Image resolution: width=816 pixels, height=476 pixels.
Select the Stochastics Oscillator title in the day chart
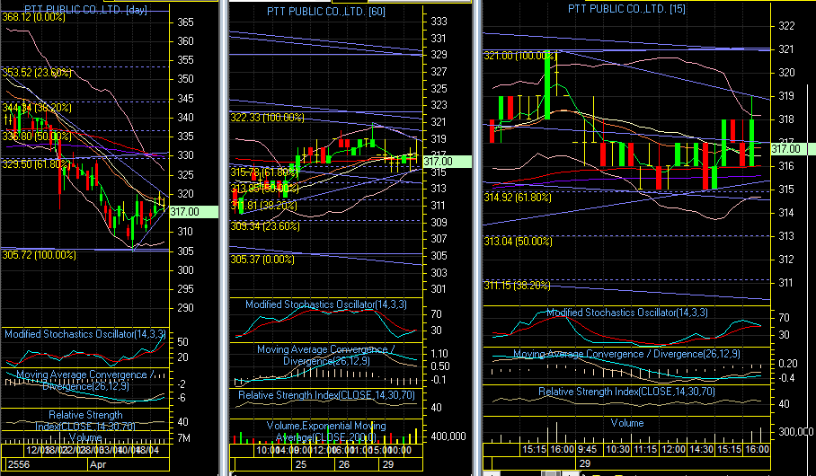tap(85, 334)
